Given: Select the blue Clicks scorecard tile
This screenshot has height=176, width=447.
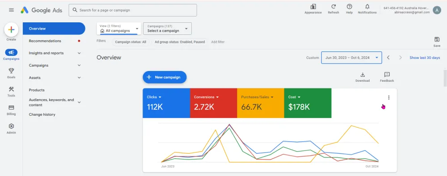Looking at the screenshot, I should (166, 103).
